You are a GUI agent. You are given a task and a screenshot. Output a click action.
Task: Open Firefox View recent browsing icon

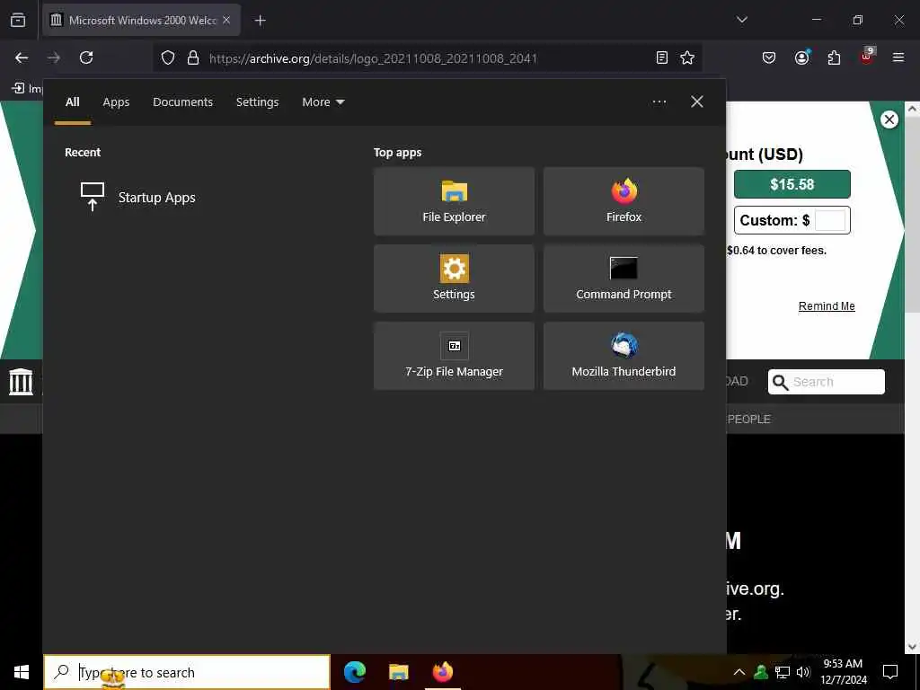(18, 20)
